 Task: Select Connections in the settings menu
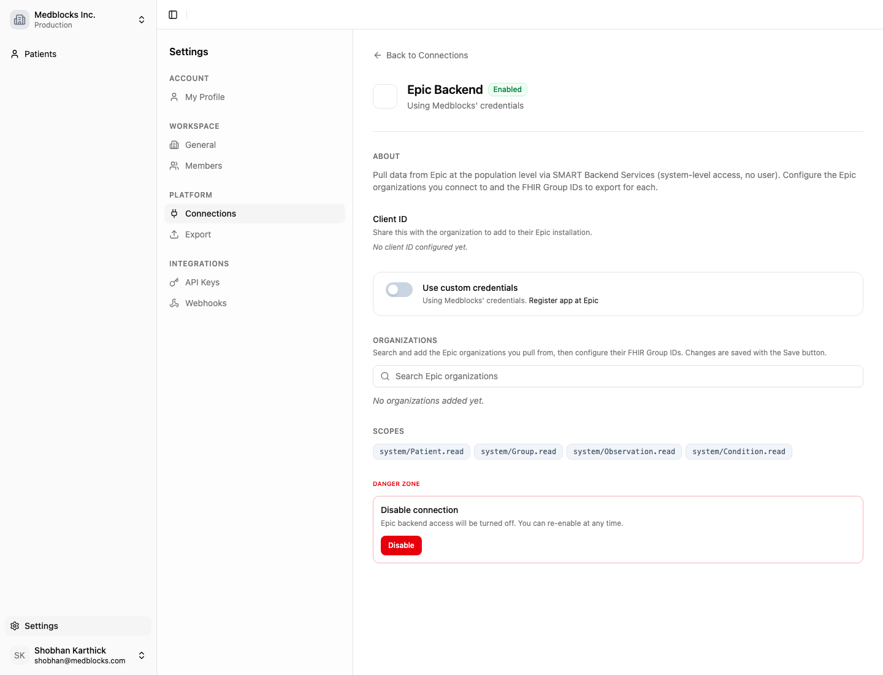tap(254, 214)
